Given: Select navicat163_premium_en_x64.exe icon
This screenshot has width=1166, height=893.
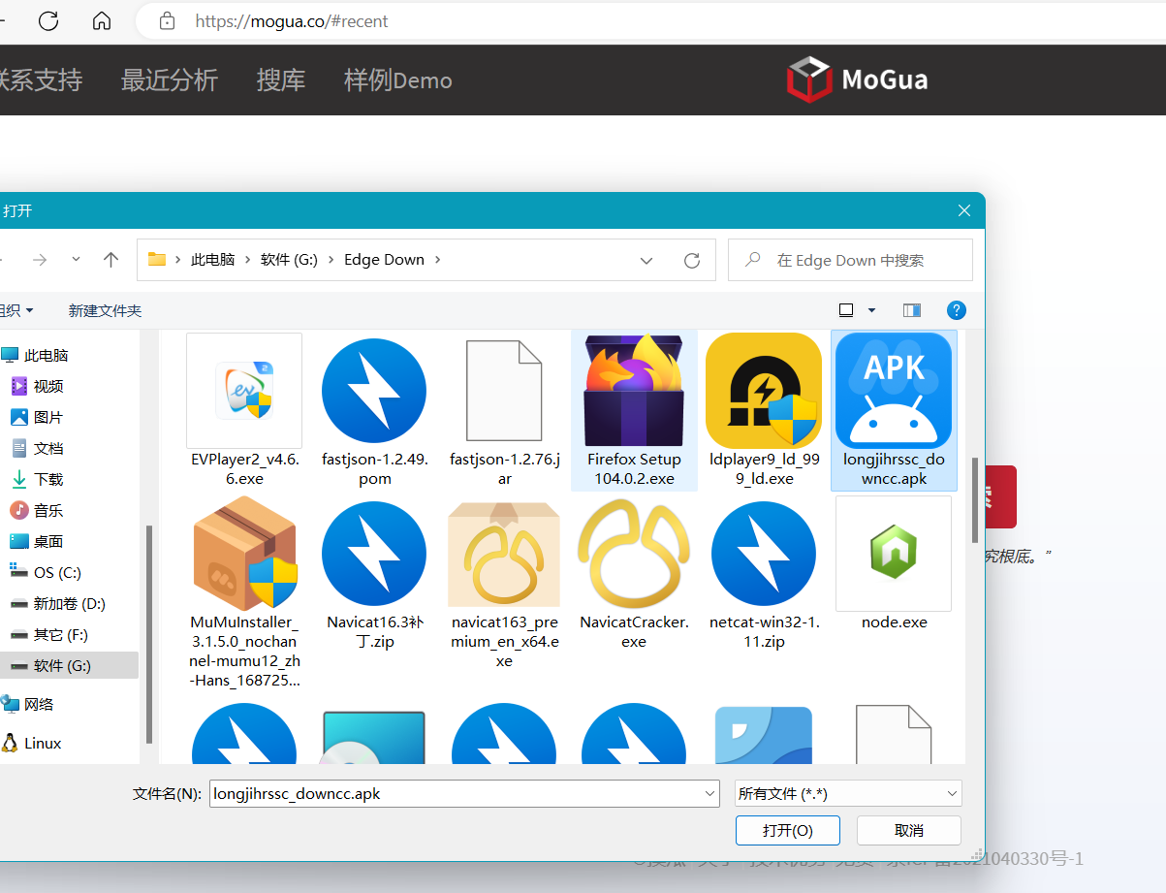Looking at the screenshot, I should point(504,555).
